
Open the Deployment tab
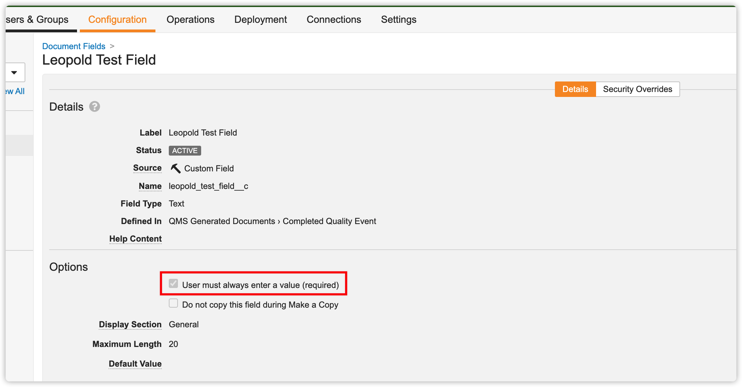click(x=260, y=20)
